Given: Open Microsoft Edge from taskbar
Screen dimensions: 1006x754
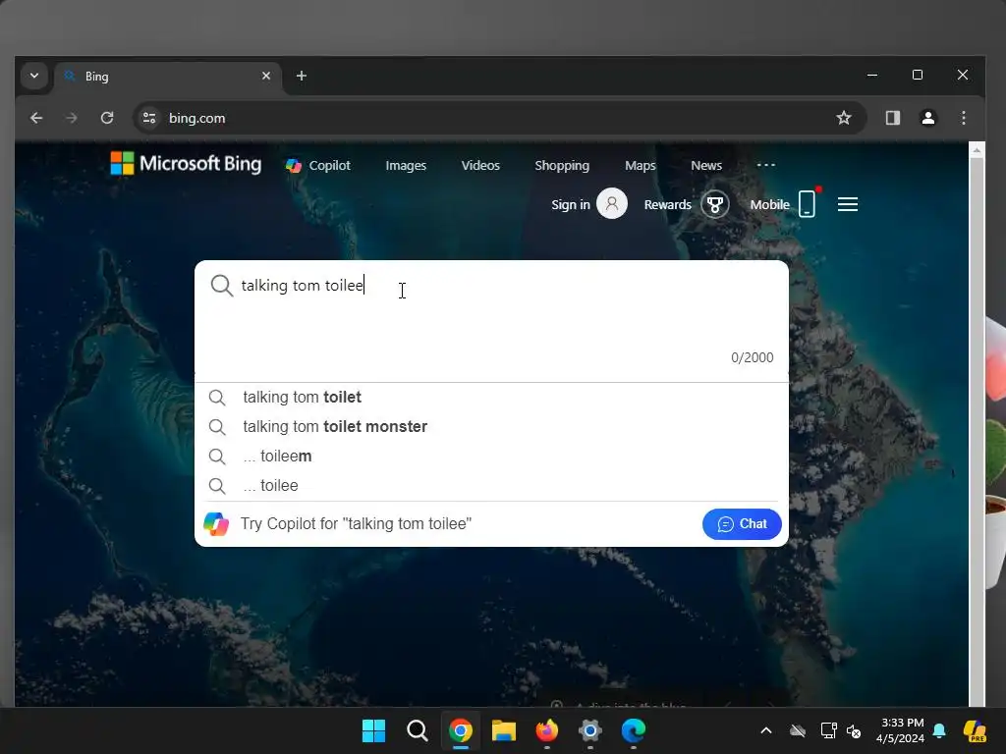Looking at the screenshot, I should click(x=634, y=730).
